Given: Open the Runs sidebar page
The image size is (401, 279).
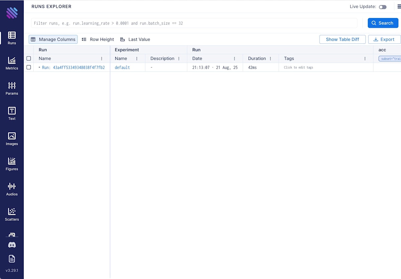Looking at the screenshot, I should click(x=12, y=38).
